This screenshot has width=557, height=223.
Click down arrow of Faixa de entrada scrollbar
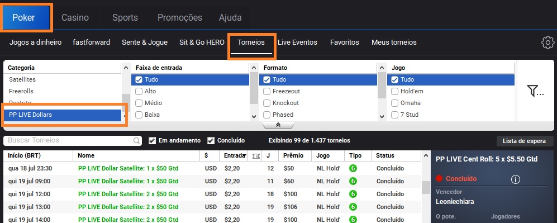(254, 116)
